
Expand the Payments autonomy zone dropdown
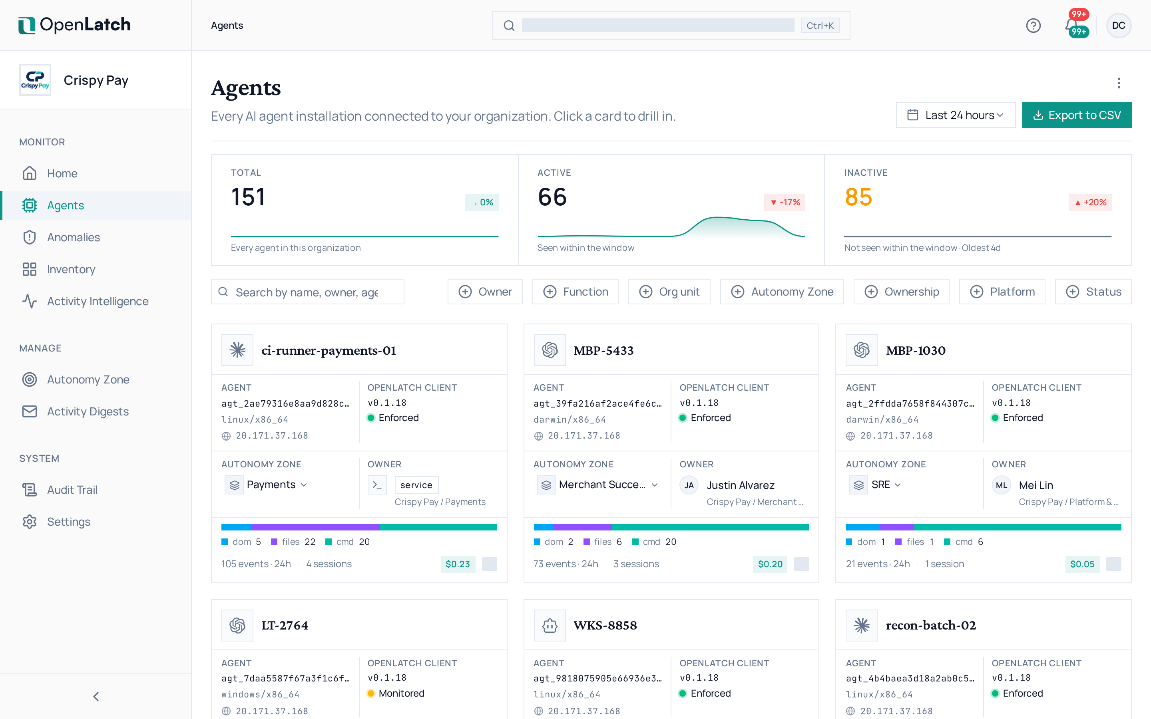coord(266,485)
